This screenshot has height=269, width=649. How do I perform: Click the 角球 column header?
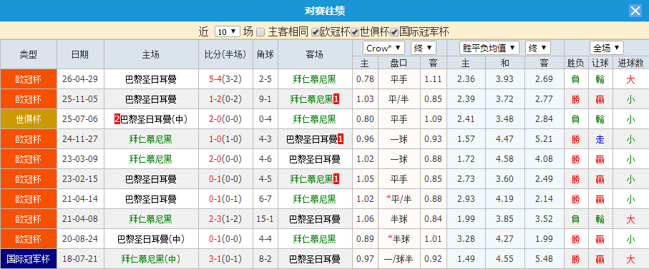(x=265, y=54)
